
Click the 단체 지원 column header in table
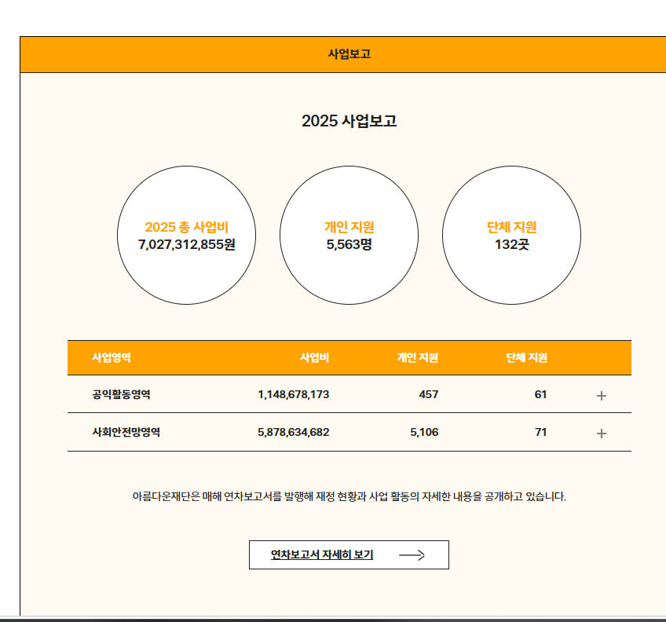(526, 357)
